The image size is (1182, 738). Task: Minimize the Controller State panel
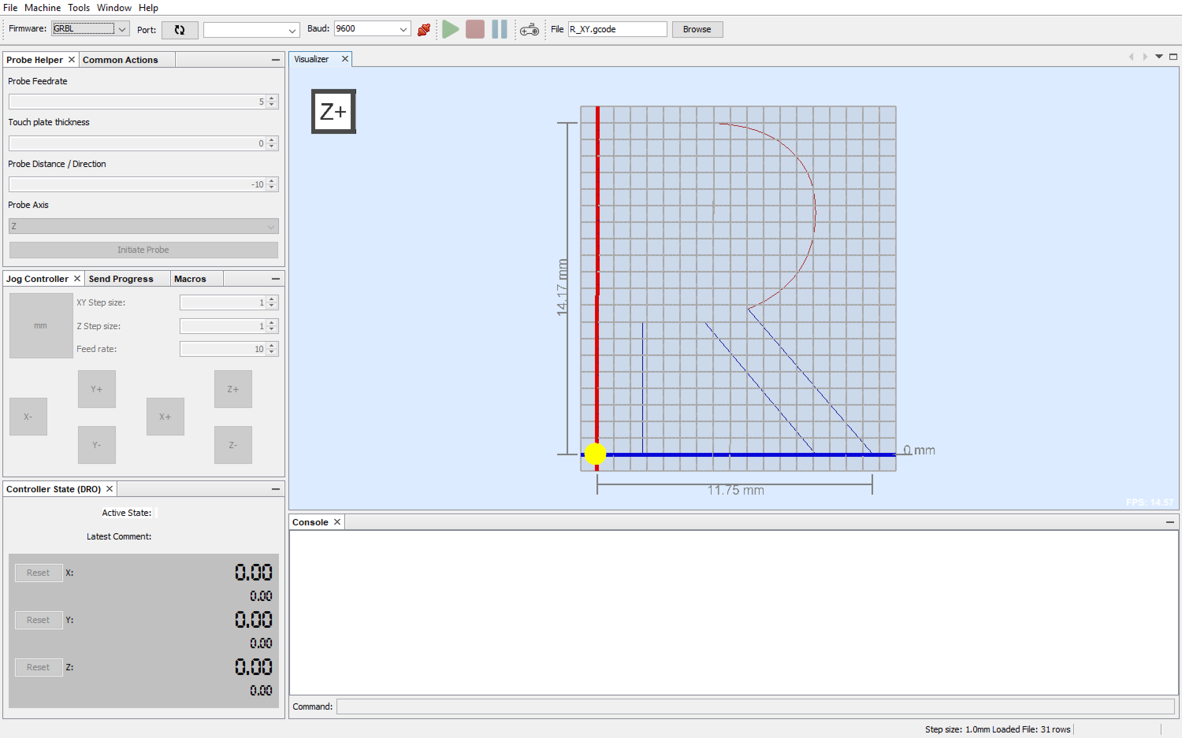click(x=276, y=489)
